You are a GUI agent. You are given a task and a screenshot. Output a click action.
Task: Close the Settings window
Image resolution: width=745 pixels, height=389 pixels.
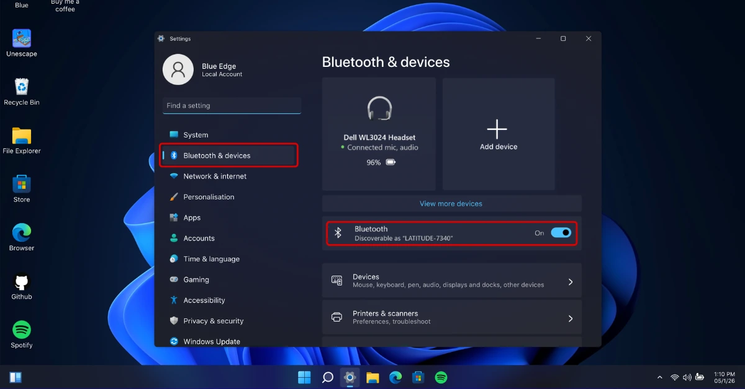[x=589, y=38]
